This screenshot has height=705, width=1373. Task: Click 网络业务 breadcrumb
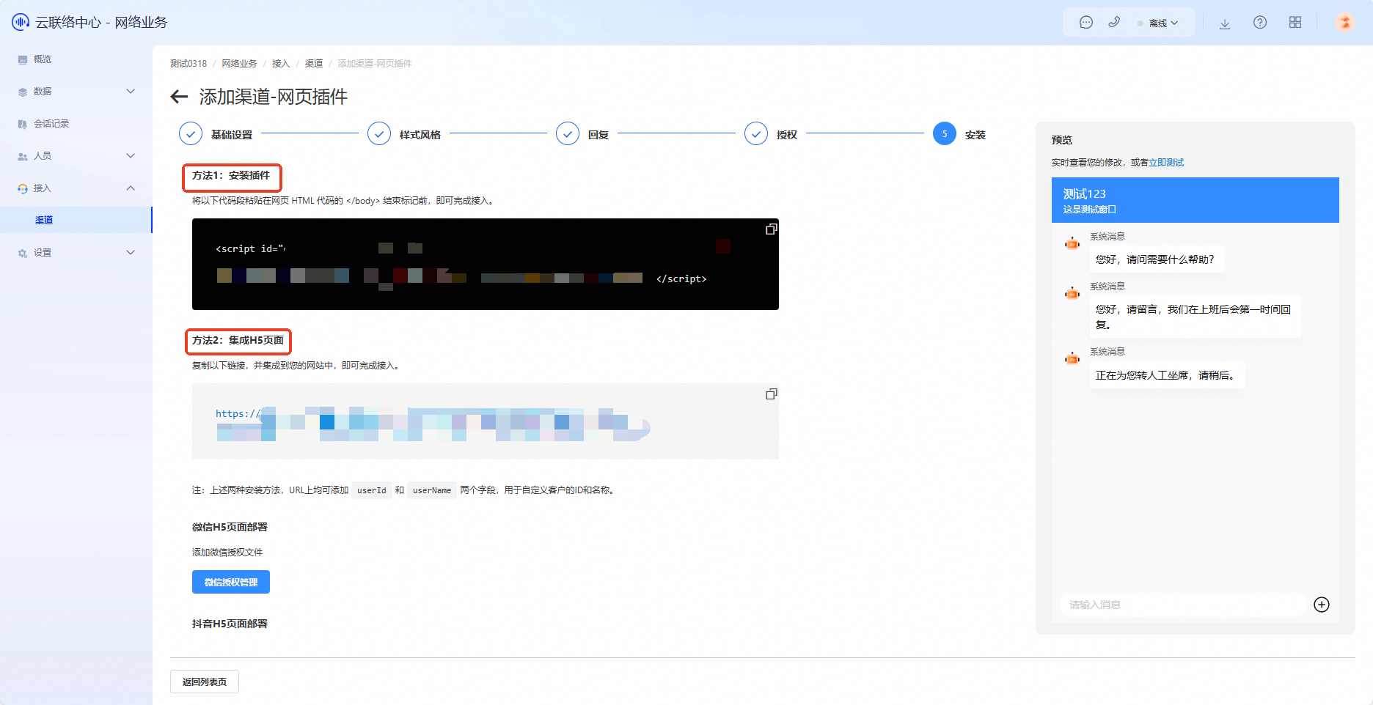pos(239,64)
